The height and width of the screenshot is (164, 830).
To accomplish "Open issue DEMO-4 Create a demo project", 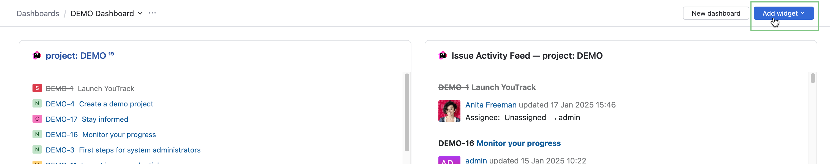I will pos(116,104).
